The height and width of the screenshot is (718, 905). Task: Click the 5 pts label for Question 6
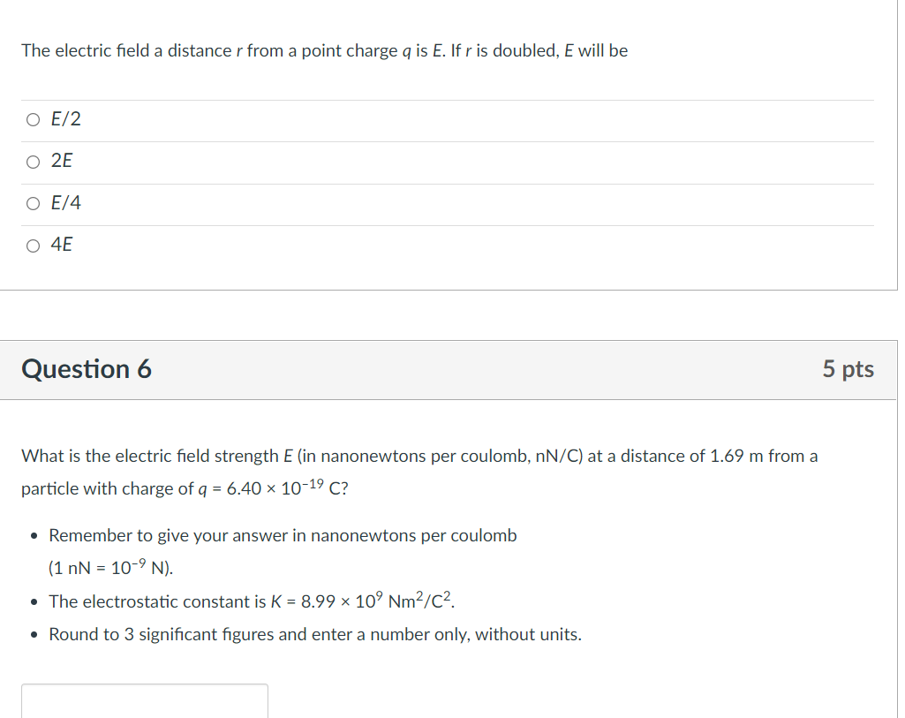click(848, 370)
